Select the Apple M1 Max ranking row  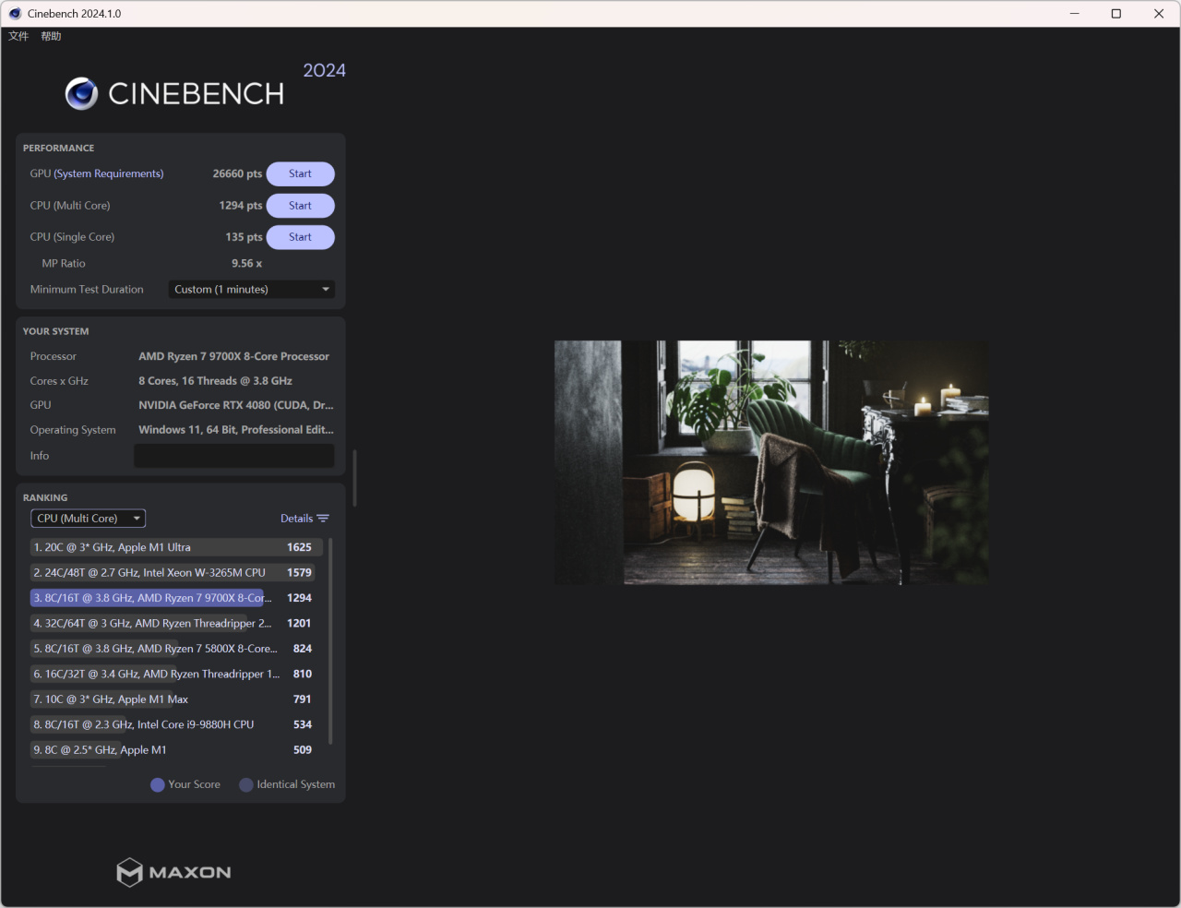click(176, 699)
